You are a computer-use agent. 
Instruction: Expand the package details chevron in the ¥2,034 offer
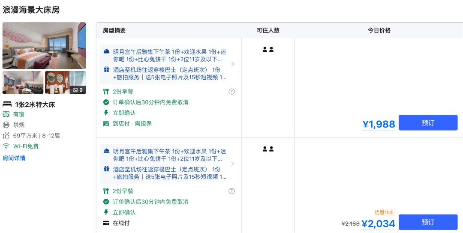[x=233, y=163]
